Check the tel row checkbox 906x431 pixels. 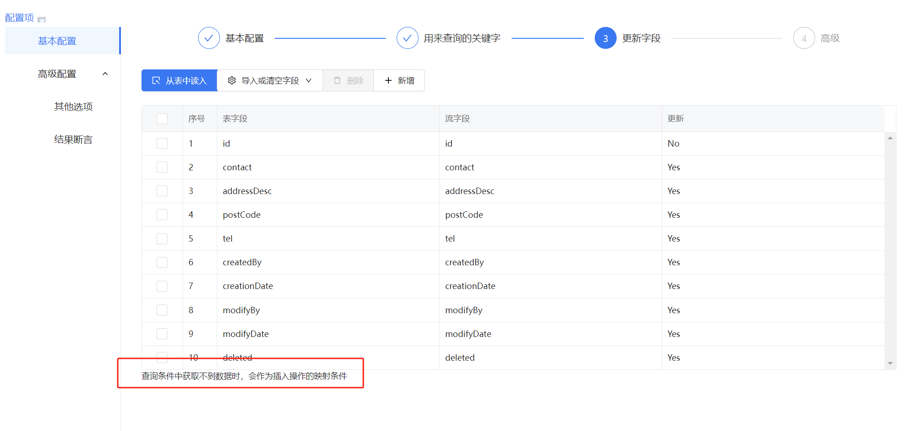click(x=162, y=238)
